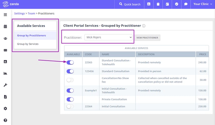Open the calendar icon in the left sidebar

coord(5,27)
